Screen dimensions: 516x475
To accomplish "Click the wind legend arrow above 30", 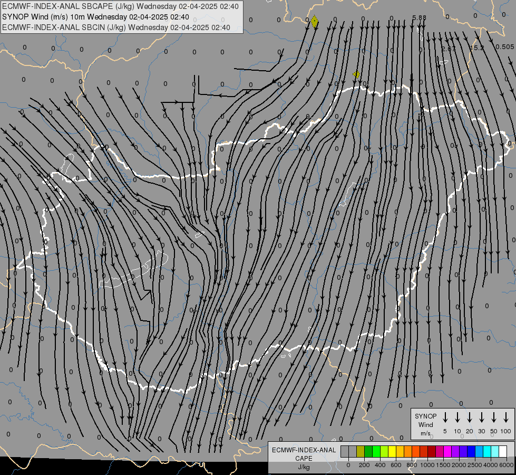I will click(481, 417).
